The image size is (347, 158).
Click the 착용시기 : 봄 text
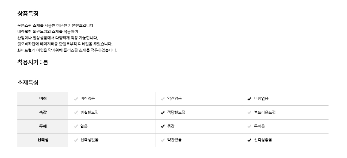coord(32,62)
